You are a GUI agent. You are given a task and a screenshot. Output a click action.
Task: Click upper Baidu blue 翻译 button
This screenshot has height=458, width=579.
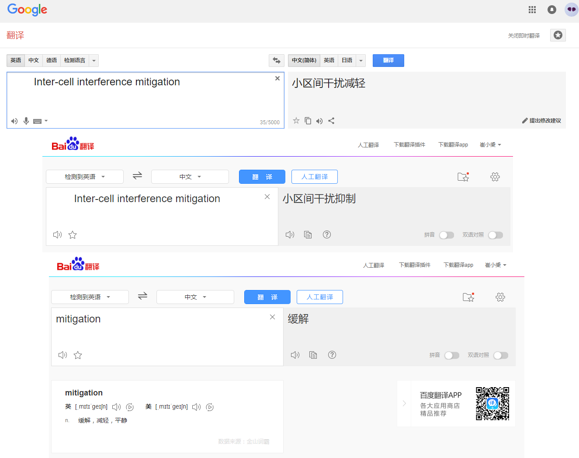coord(262,177)
